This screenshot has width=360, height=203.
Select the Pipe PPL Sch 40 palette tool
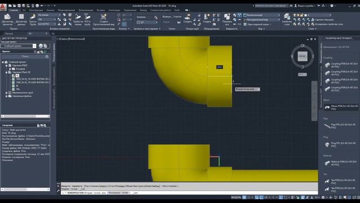[x=341, y=126]
